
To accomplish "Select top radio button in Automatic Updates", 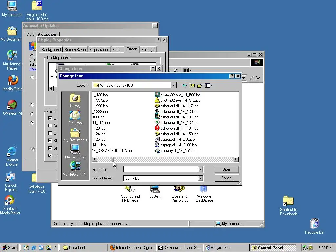I will pyautogui.click(x=32, y=77).
